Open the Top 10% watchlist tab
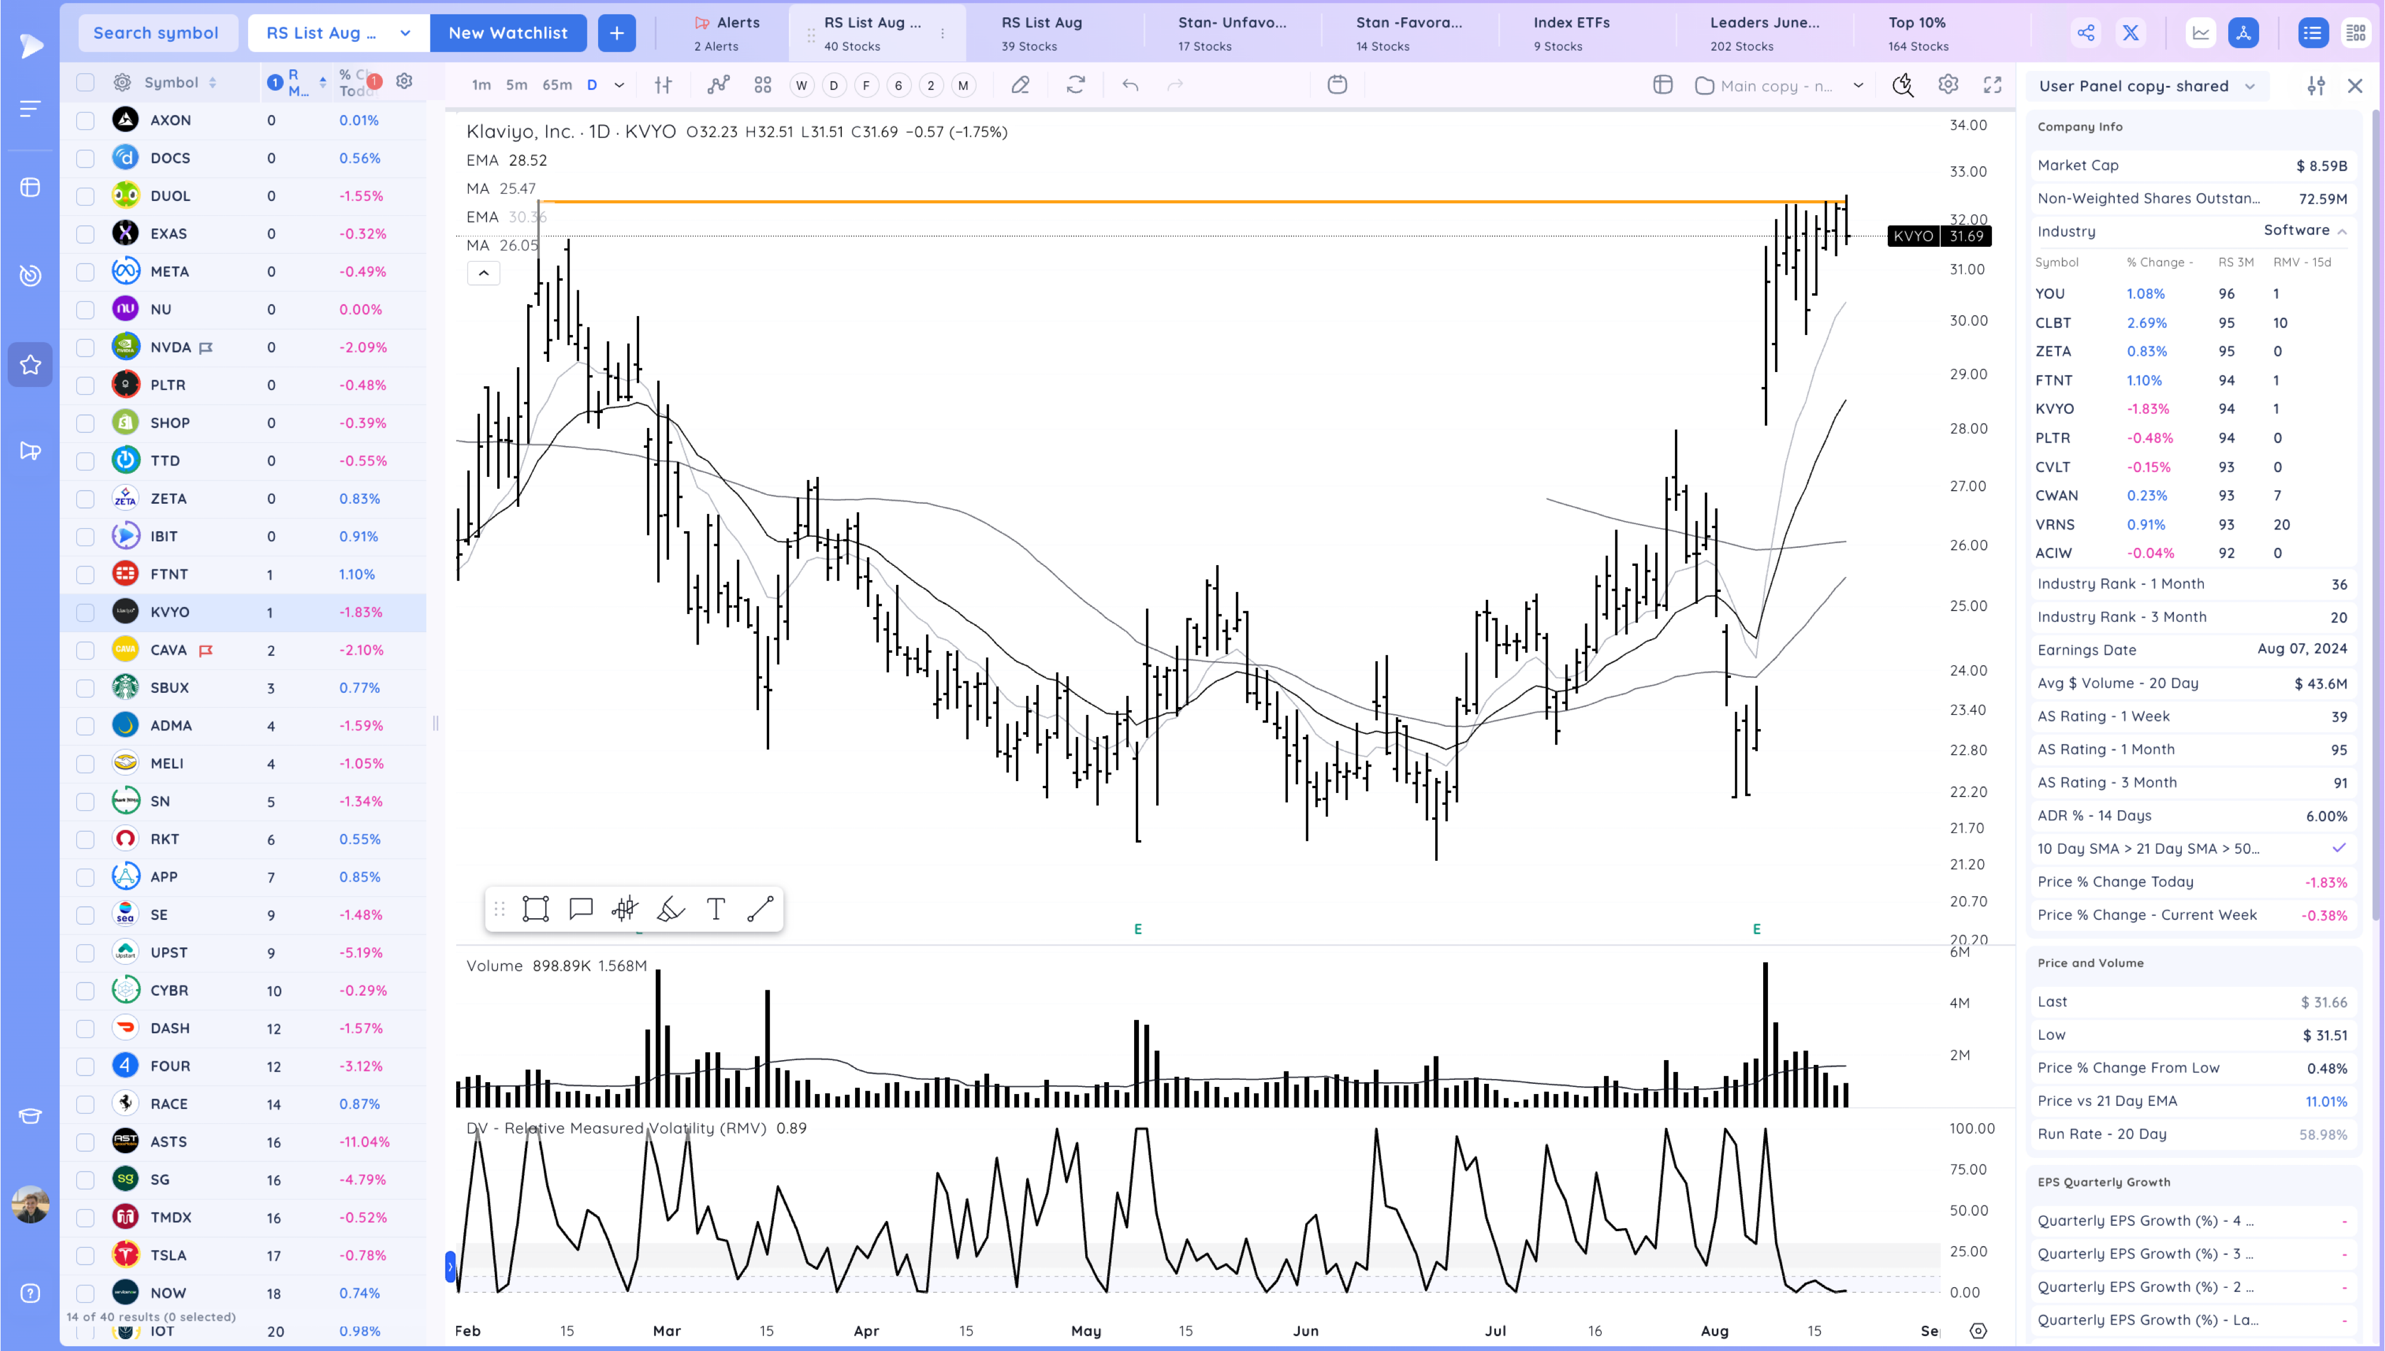The width and height of the screenshot is (2385, 1351). coord(1916,32)
